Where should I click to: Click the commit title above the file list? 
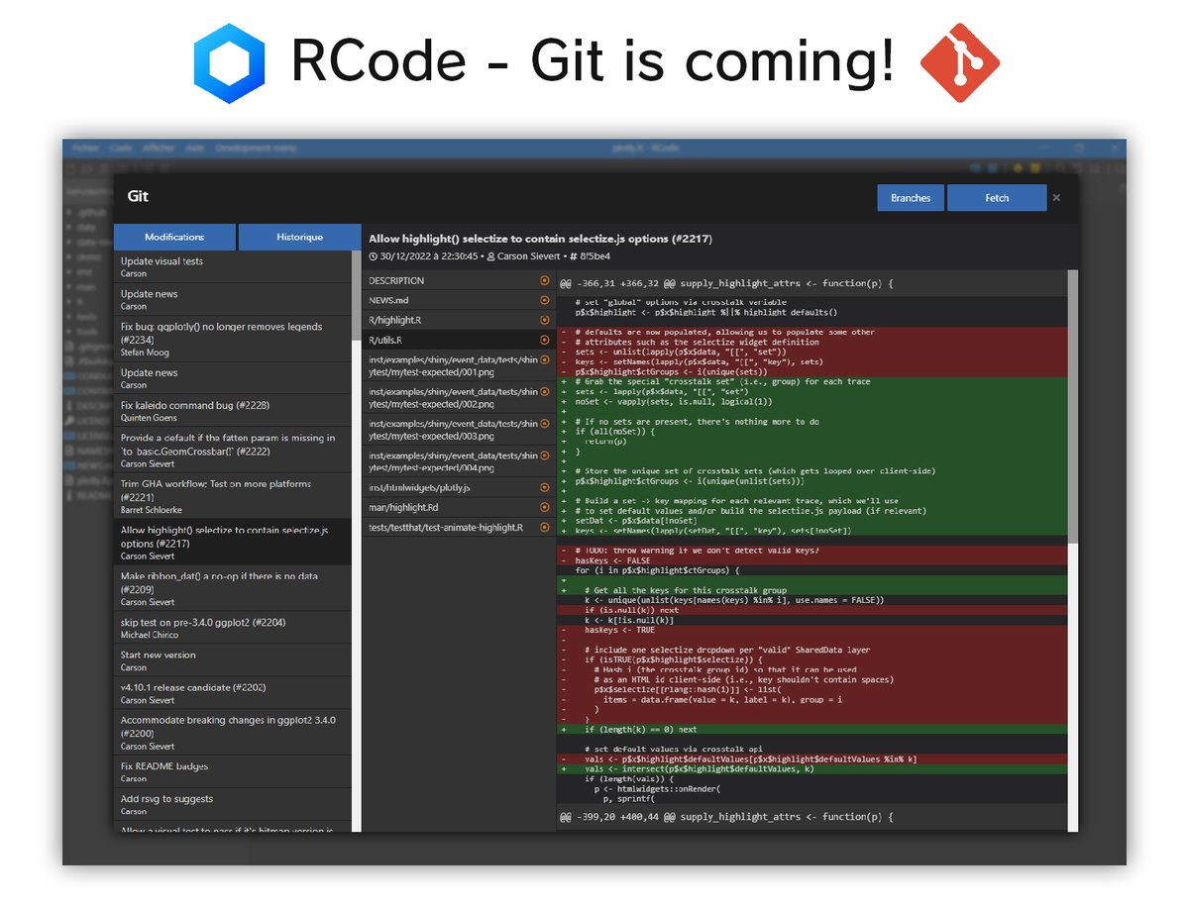pos(540,239)
